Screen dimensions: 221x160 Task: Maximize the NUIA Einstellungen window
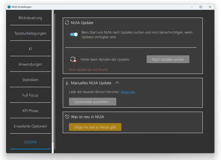201,7
